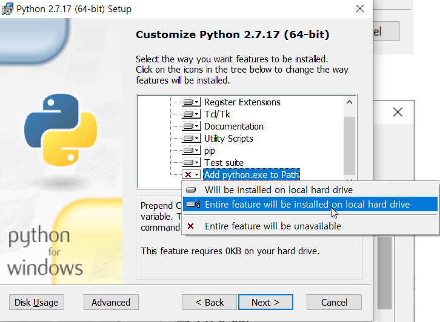The width and height of the screenshot is (440, 322).
Task: Select the Utility Scripts tree row
Action: [228, 139]
